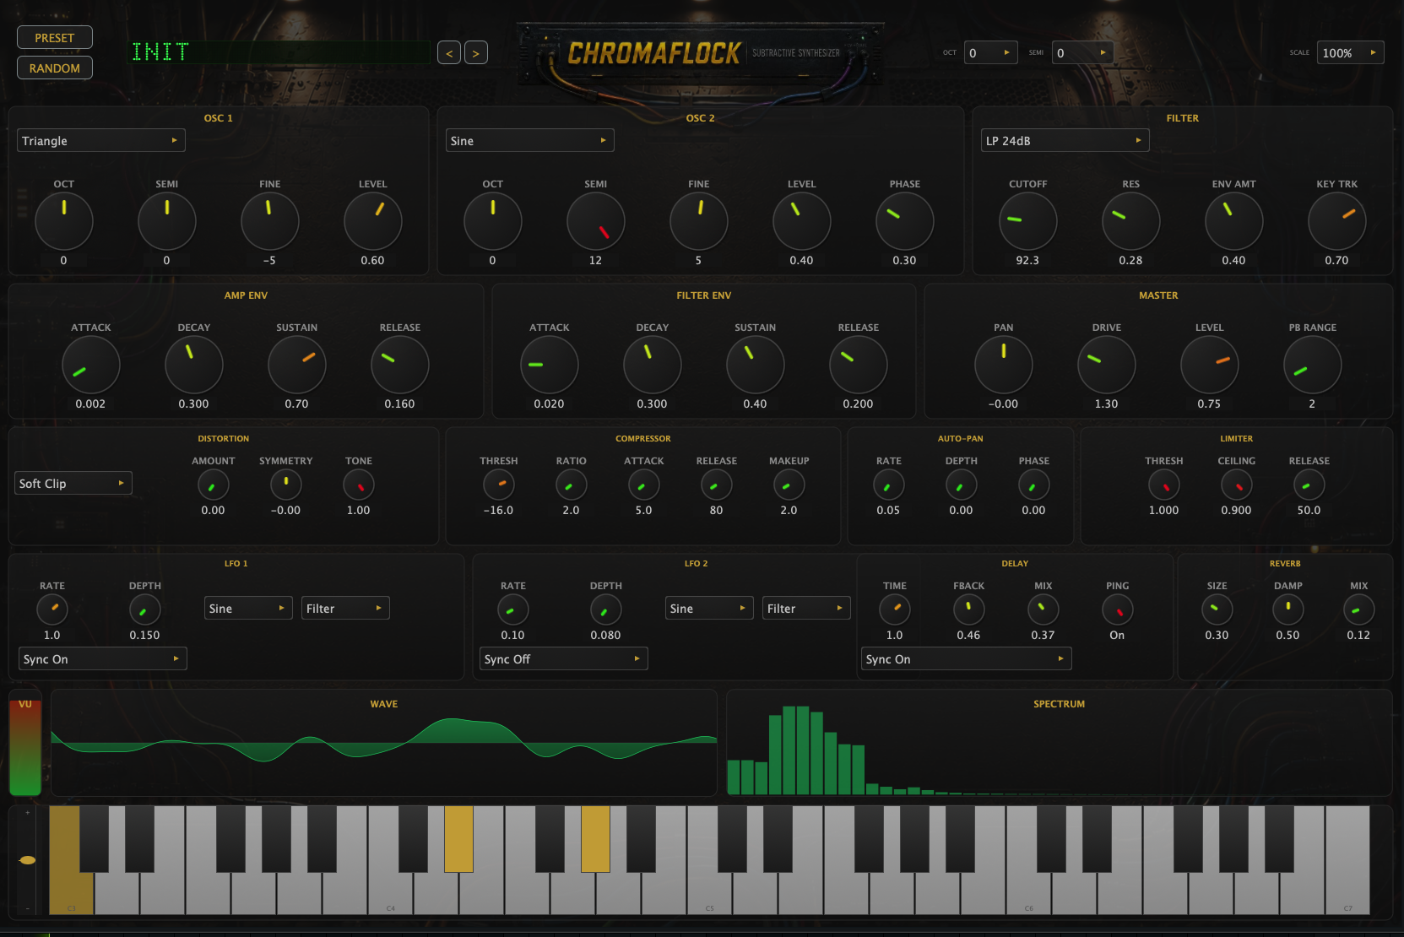Click the Filter KEY TRK knob

point(1337,221)
